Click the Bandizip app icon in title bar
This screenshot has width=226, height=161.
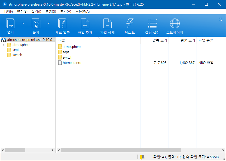[5, 4]
